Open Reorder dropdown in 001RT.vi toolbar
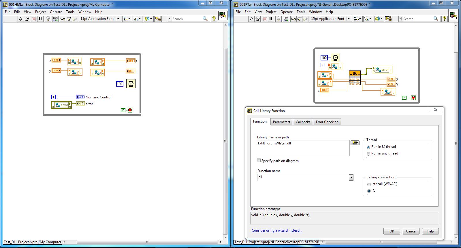461x248 pixels. 379,19
